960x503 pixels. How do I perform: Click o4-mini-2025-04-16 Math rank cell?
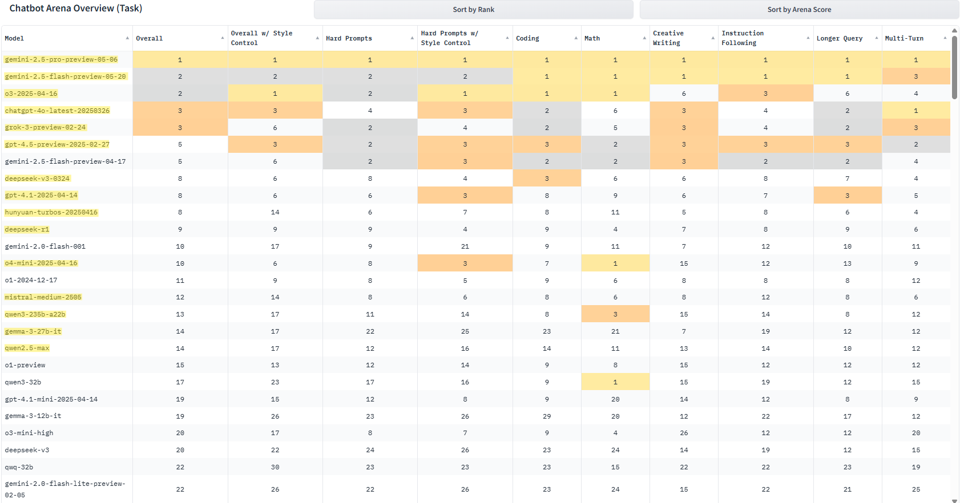click(615, 263)
